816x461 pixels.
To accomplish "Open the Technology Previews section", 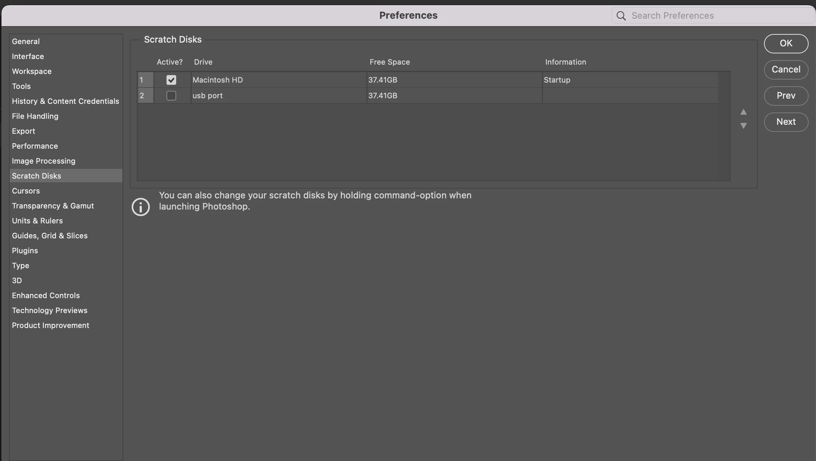I will click(x=49, y=310).
